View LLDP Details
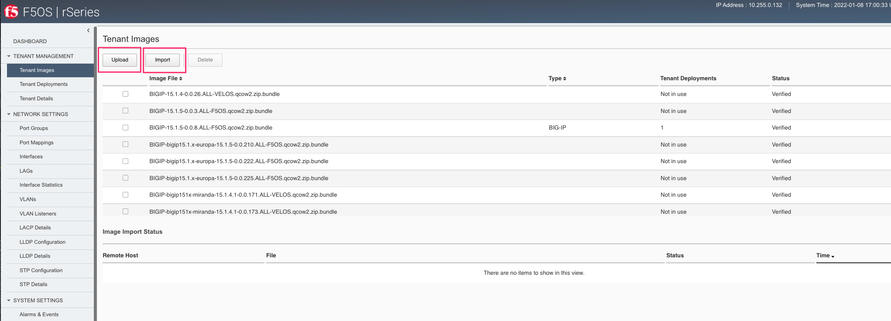This screenshot has width=891, height=321. [x=35, y=256]
